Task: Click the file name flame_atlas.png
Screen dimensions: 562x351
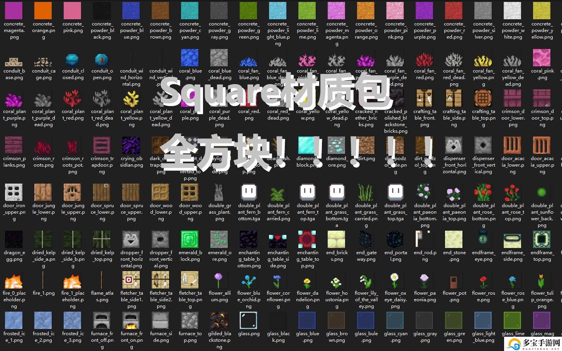Action: 102,296
